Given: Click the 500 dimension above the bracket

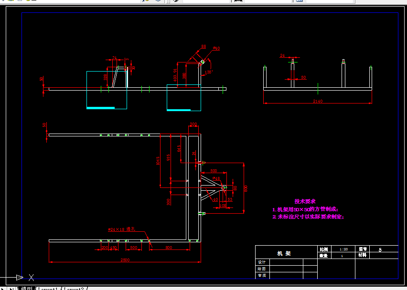Looking at the screenshot, I should tap(214, 171).
